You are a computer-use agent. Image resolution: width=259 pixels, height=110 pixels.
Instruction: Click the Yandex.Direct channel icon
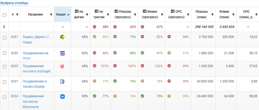point(62,37)
